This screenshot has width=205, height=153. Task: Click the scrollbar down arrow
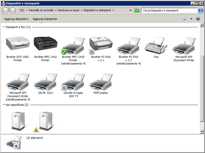[x=202, y=132]
